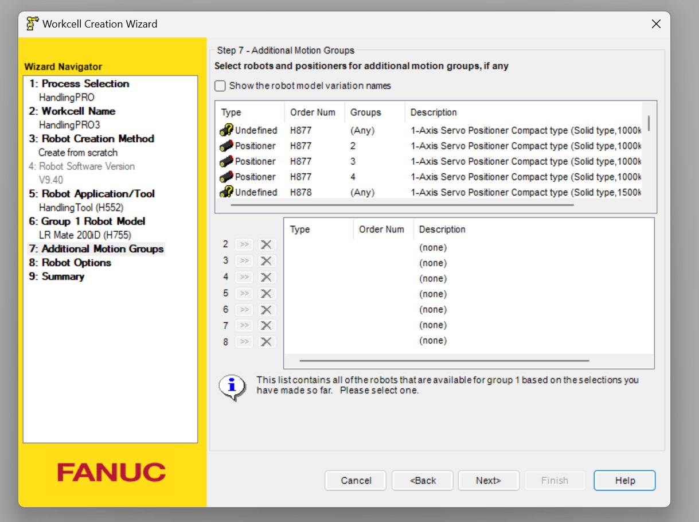Click the X remove button for group 6
This screenshot has width=699, height=522.
pyautogui.click(x=266, y=310)
